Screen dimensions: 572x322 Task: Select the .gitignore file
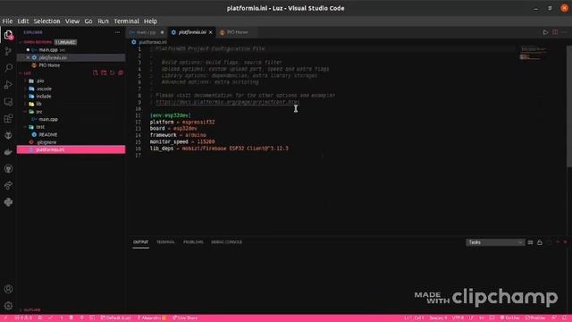point(46,142)
